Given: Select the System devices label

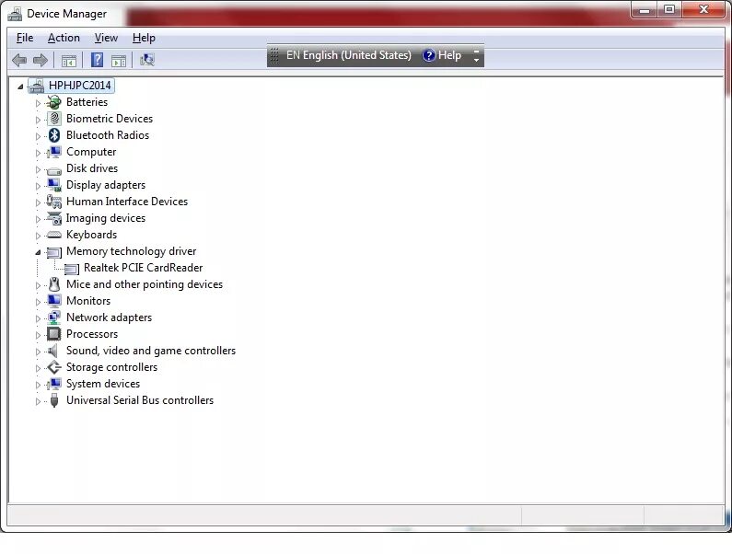Looking at the screenshot, I should (103, 384).
